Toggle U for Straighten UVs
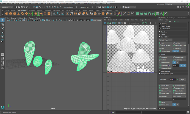Screen dimensions: 190x114 (x=181, y=65)
